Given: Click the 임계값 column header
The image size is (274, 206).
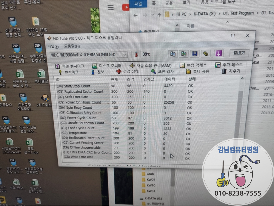Looking at the screenshot, I should [148, 79].
